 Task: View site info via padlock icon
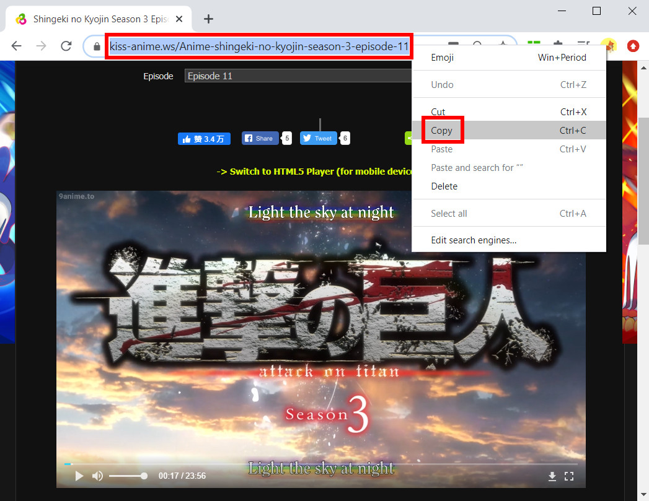[x=97, y=46]
